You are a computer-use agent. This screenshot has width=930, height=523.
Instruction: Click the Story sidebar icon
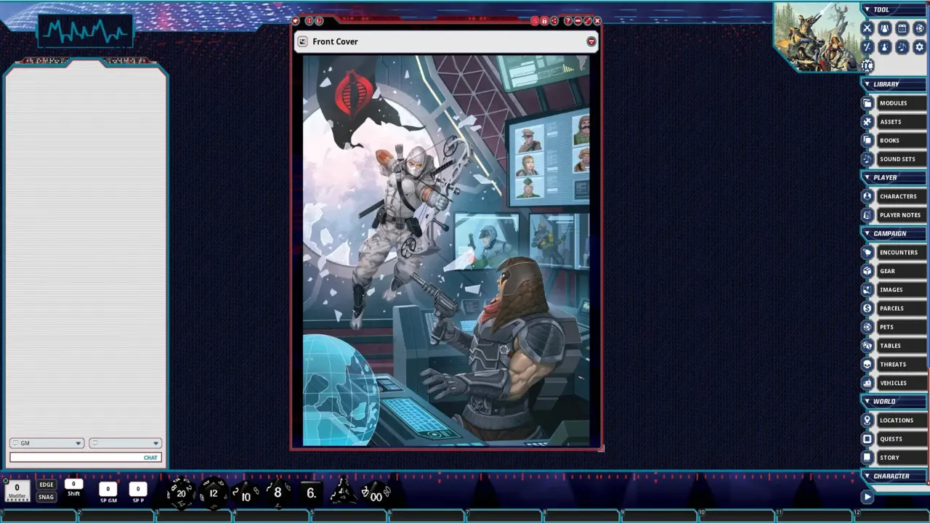coord(867,458)
